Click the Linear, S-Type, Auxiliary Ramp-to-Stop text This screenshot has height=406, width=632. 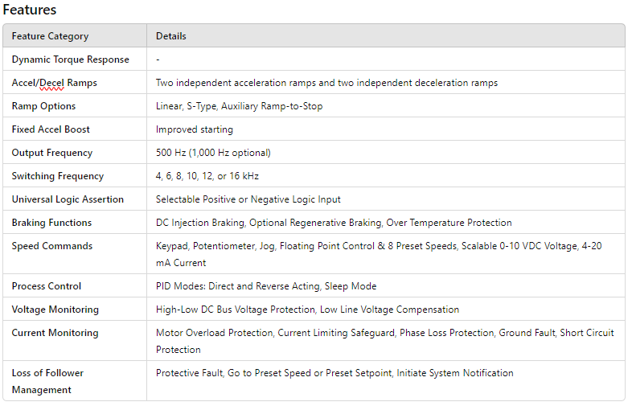[x=239, y=106]
